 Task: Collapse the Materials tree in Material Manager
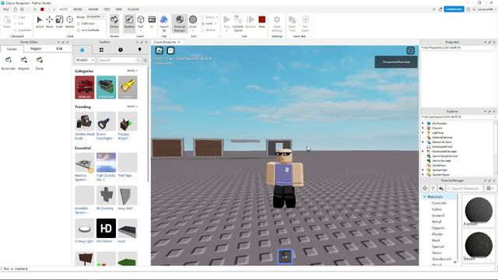pyautogui.click(x=425, y=197)
